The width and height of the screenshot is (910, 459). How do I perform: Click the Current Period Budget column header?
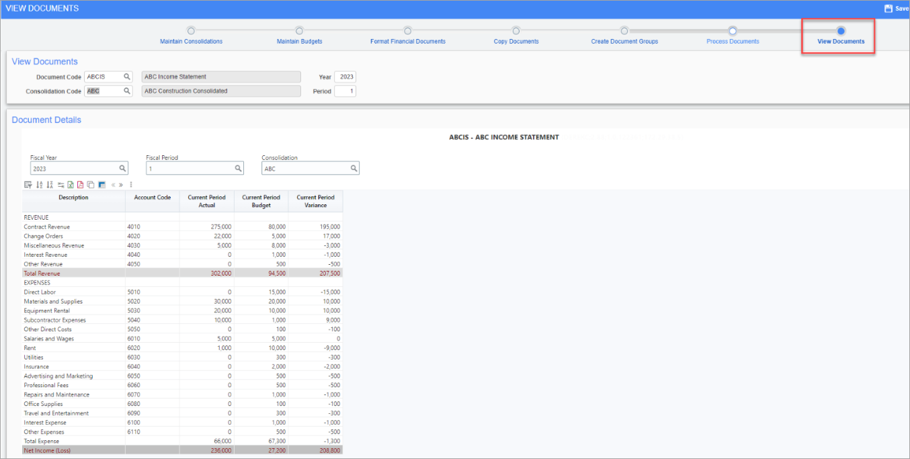click(261, 201)
